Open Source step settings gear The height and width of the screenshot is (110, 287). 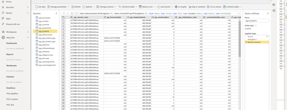pyautogui.click(x=267, y=36)
